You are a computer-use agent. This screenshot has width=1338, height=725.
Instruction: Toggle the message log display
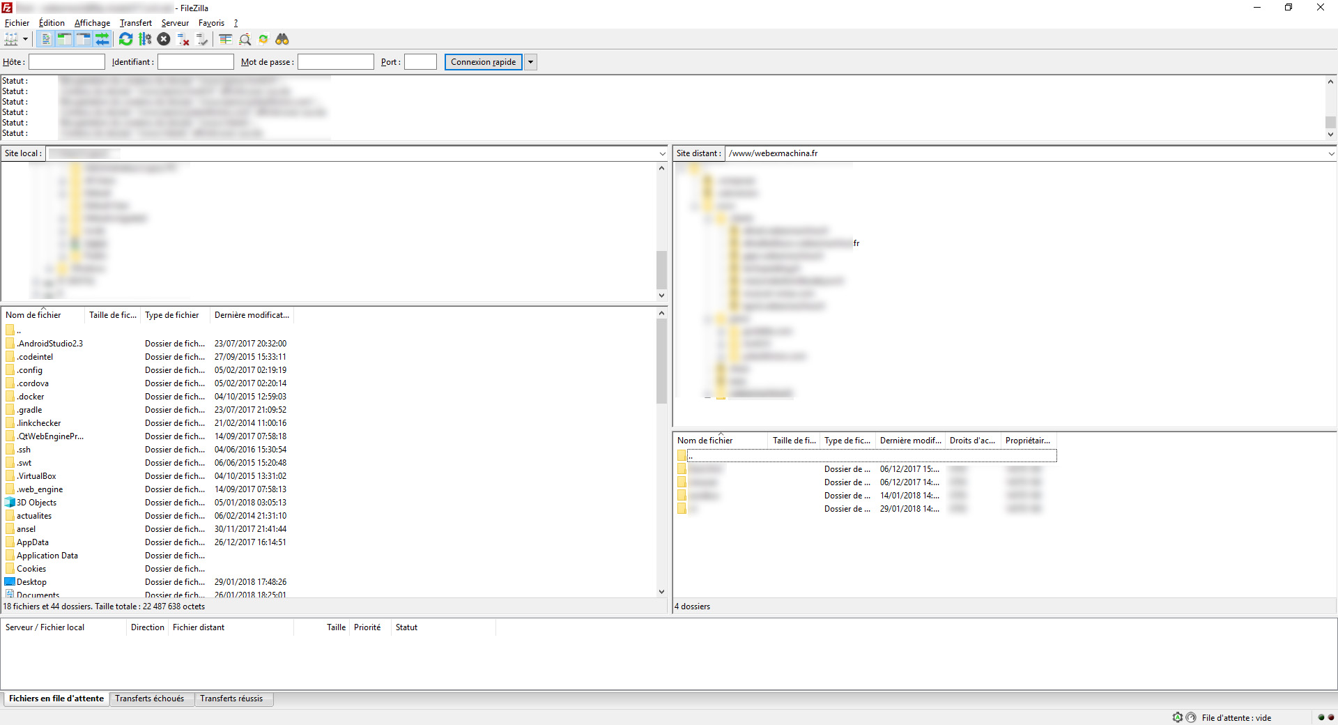coord(45,40)
